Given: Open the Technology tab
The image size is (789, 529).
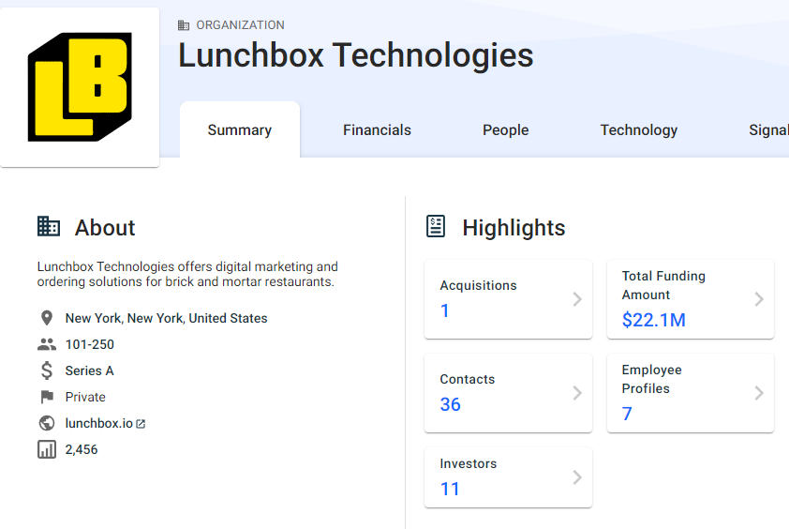Looking at the screenshot, I should 638,130.
